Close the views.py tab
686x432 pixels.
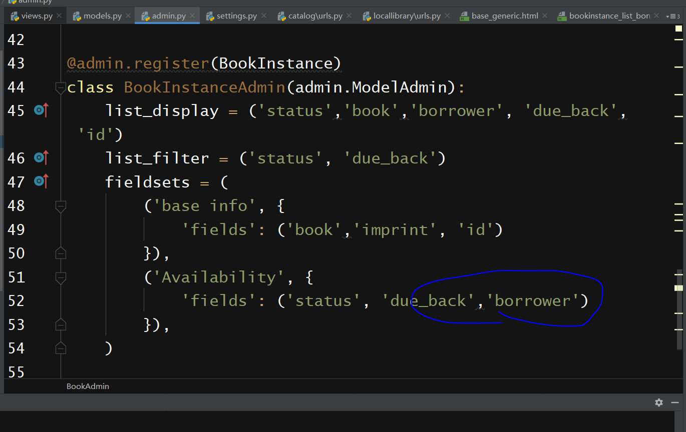tap(59, 16)
